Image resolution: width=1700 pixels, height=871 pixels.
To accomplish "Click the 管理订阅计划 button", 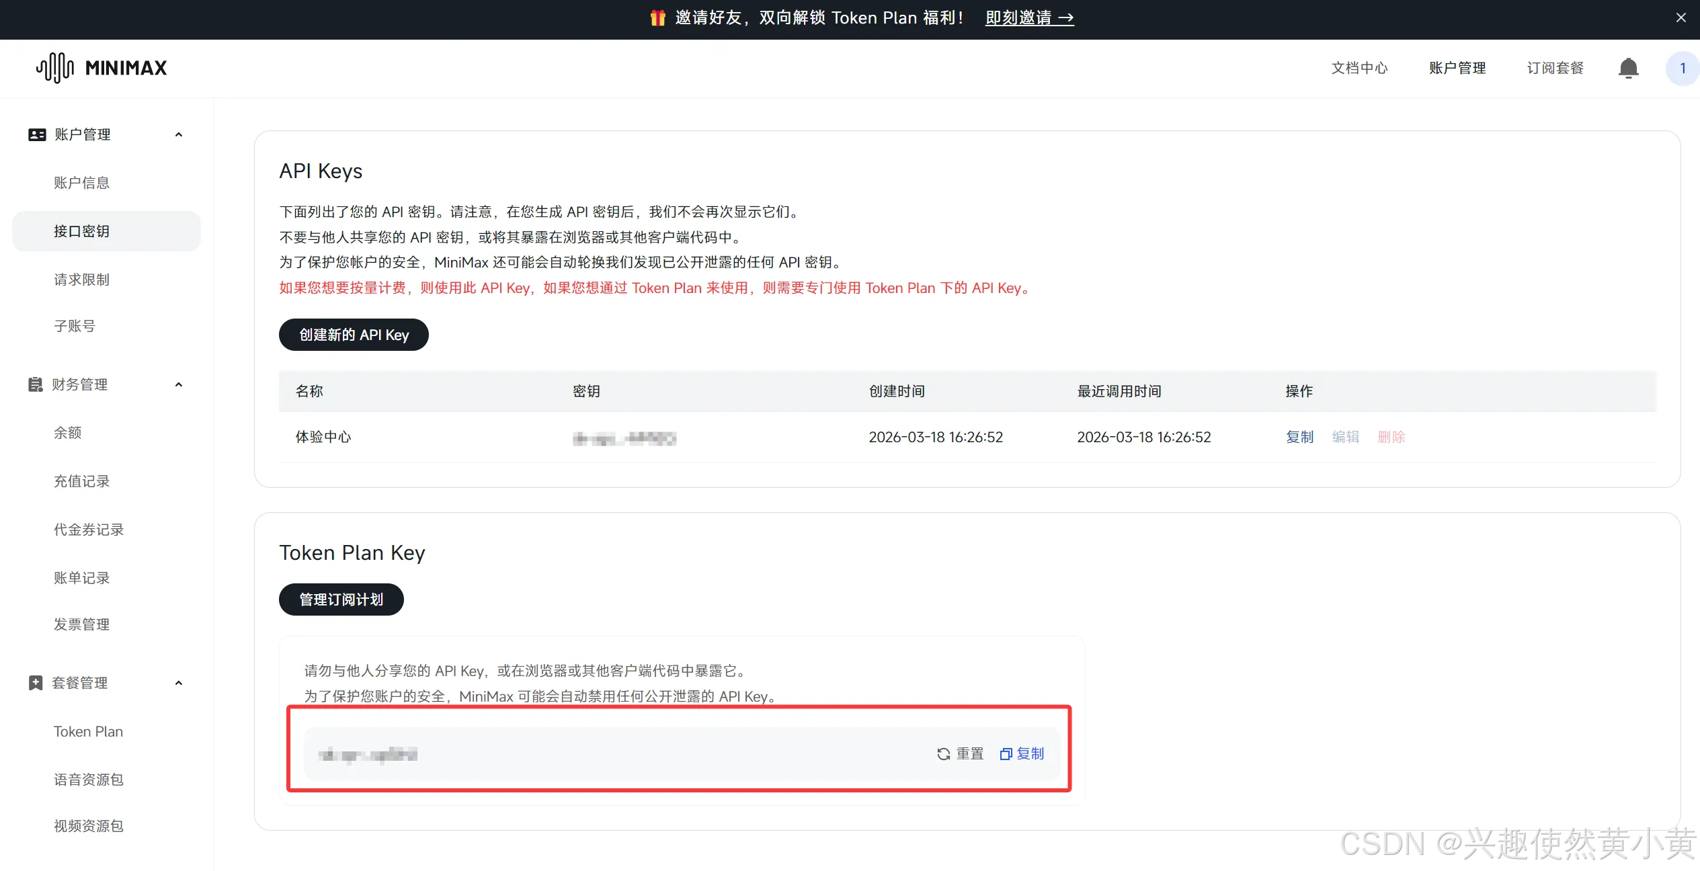I will tap(341, 599).
